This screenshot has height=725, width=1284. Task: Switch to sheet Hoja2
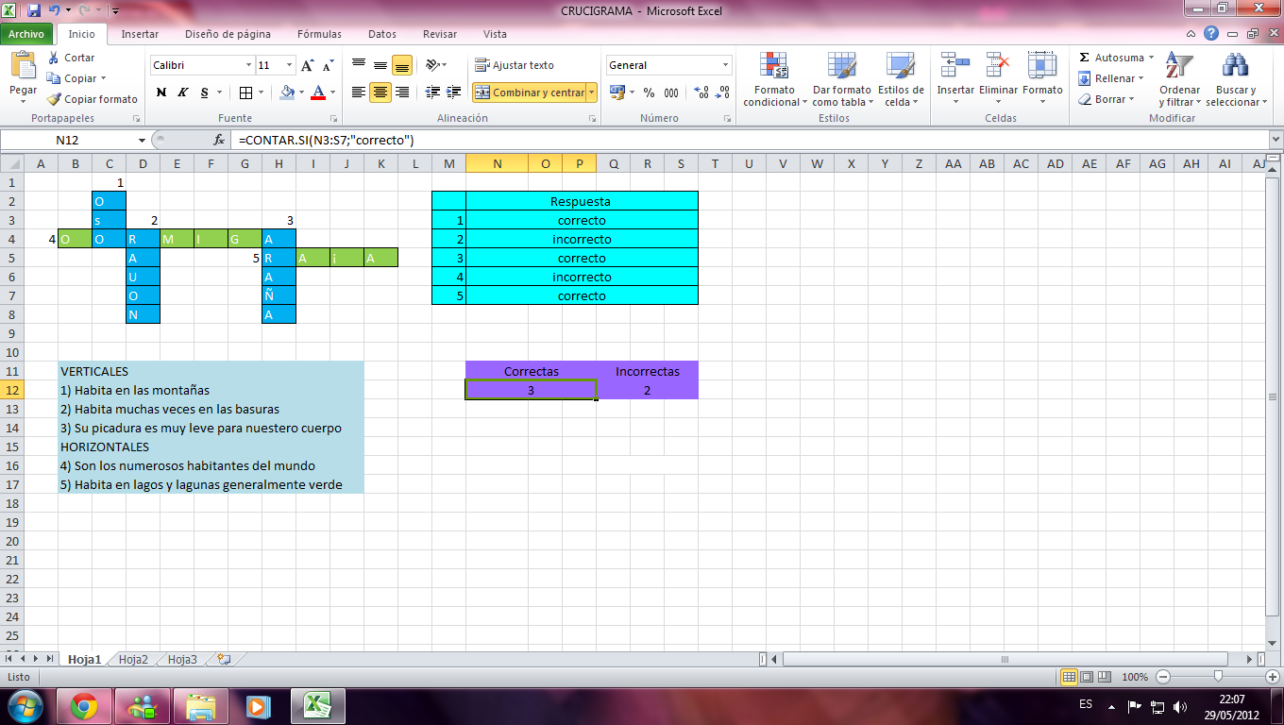coord(133,660)
